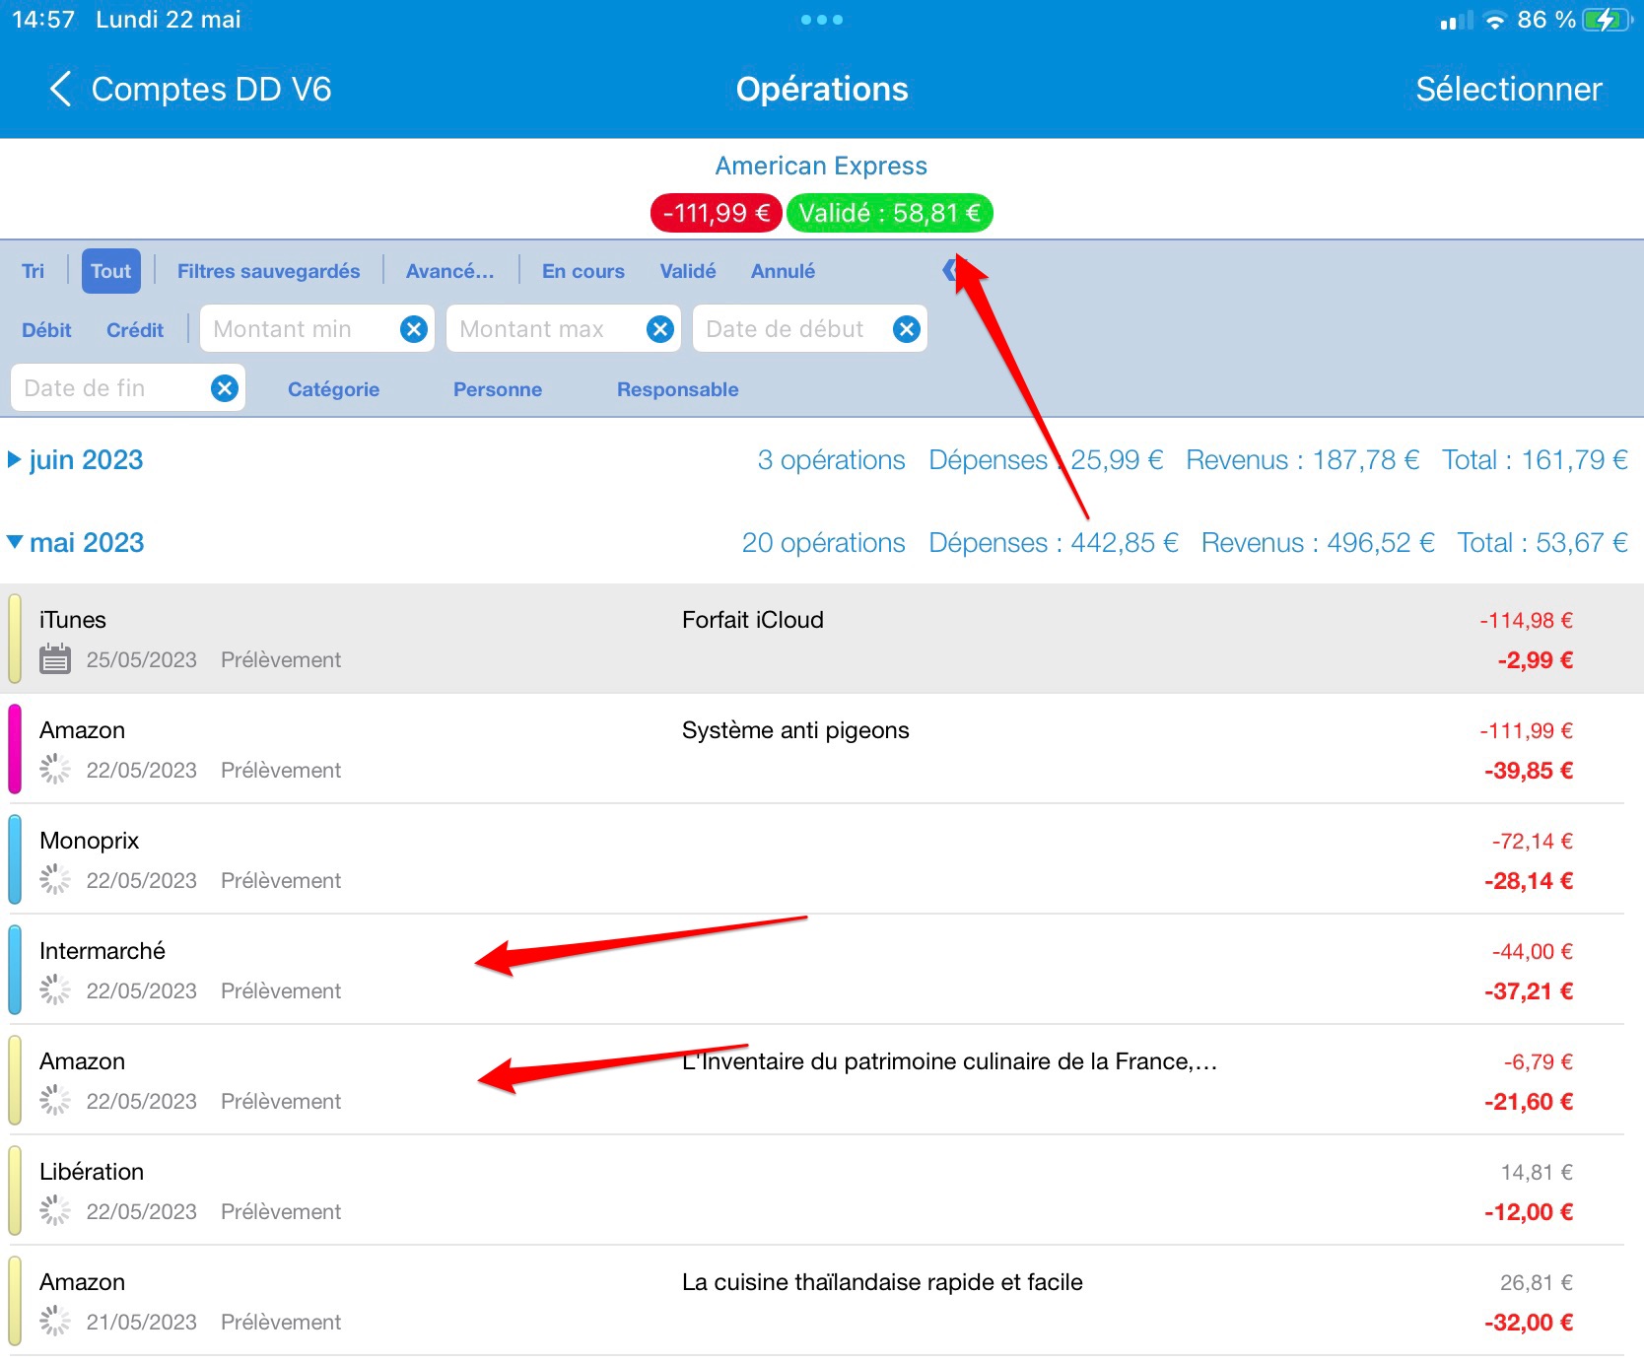Viewport: 1644px width, 1363px height.
Task: Filter by Annulé status
Action: 783,271
